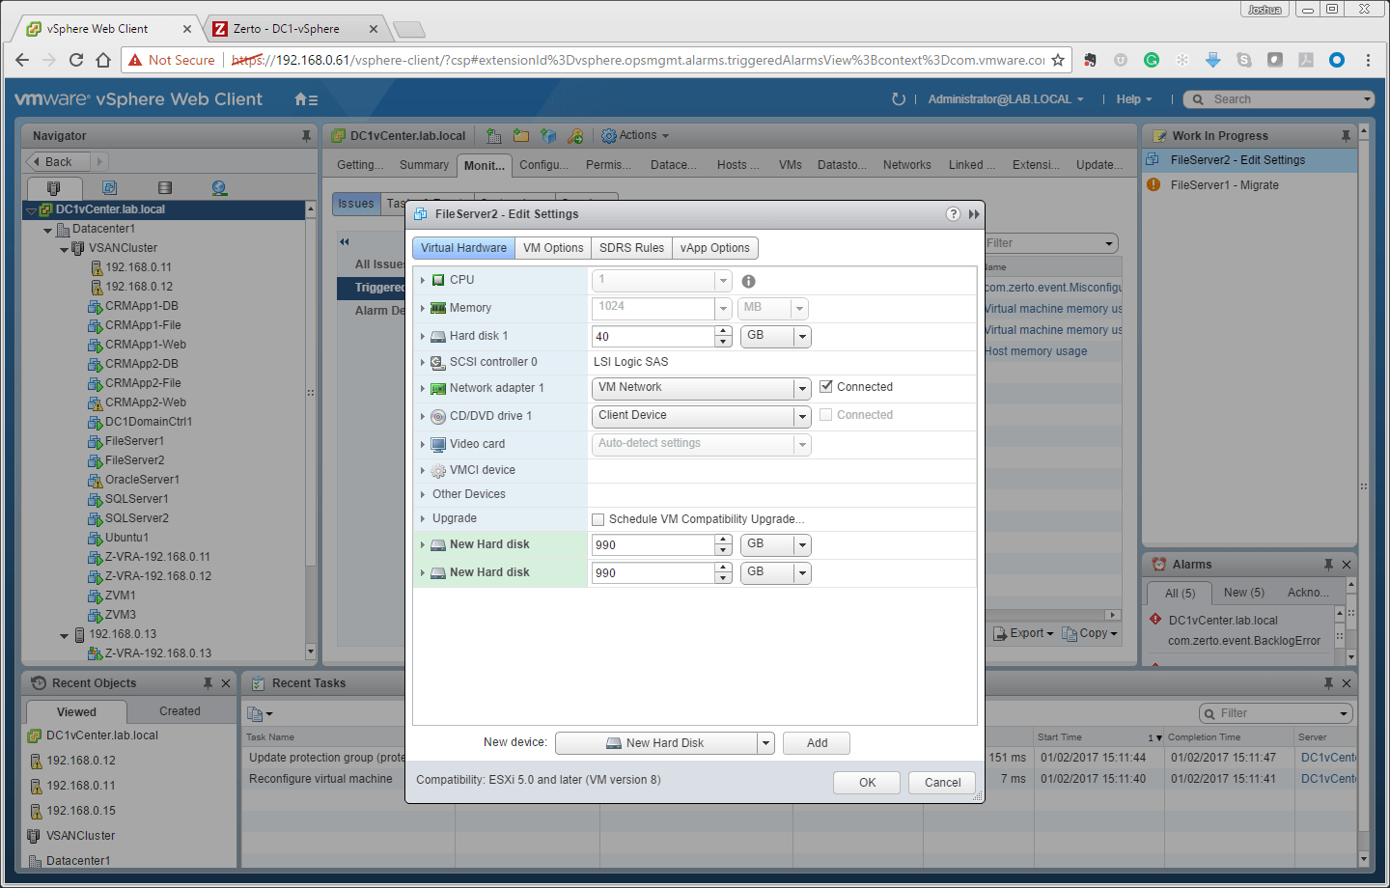
Task: Increment Hard disk 1 size with up arrow
Action: [722, 331]
